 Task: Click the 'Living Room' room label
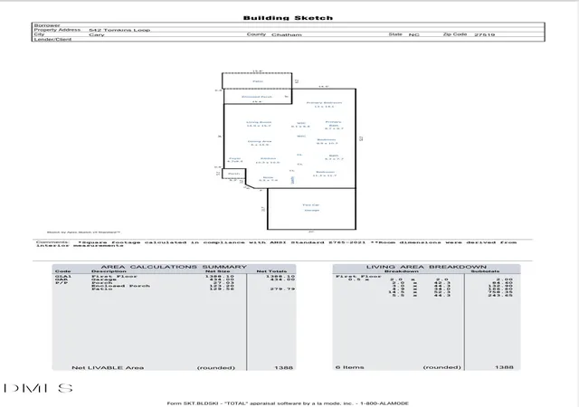click(259, 122)
